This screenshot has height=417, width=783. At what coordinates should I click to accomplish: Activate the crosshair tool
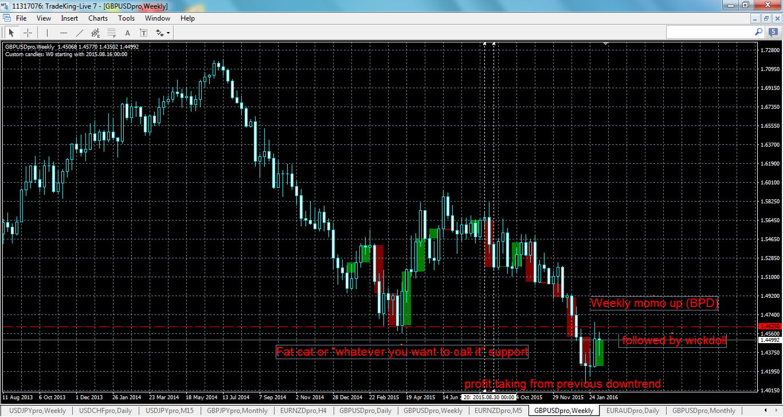tap(28, 33)
